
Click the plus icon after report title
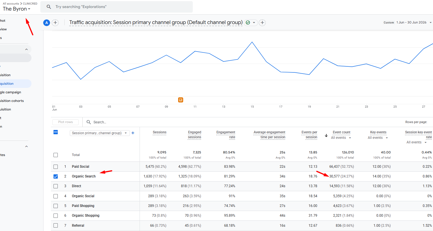click(x=262, y=23)
